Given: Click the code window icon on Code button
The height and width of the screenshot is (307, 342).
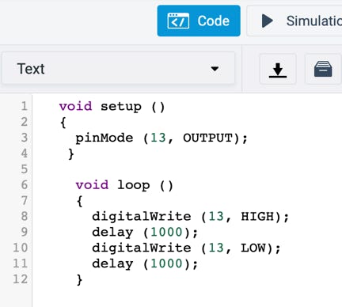Looking at the screenshot, I should pos(178,21).
